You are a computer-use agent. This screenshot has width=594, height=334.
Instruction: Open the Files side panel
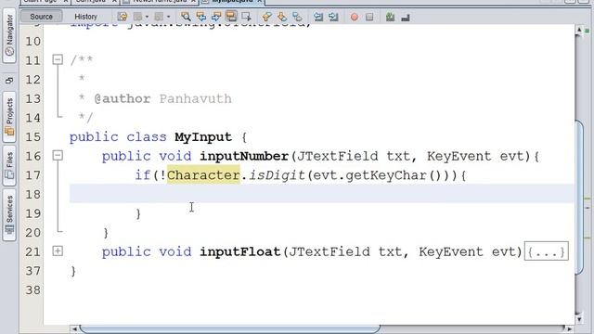pyautogui.click(x=9, y=165)
